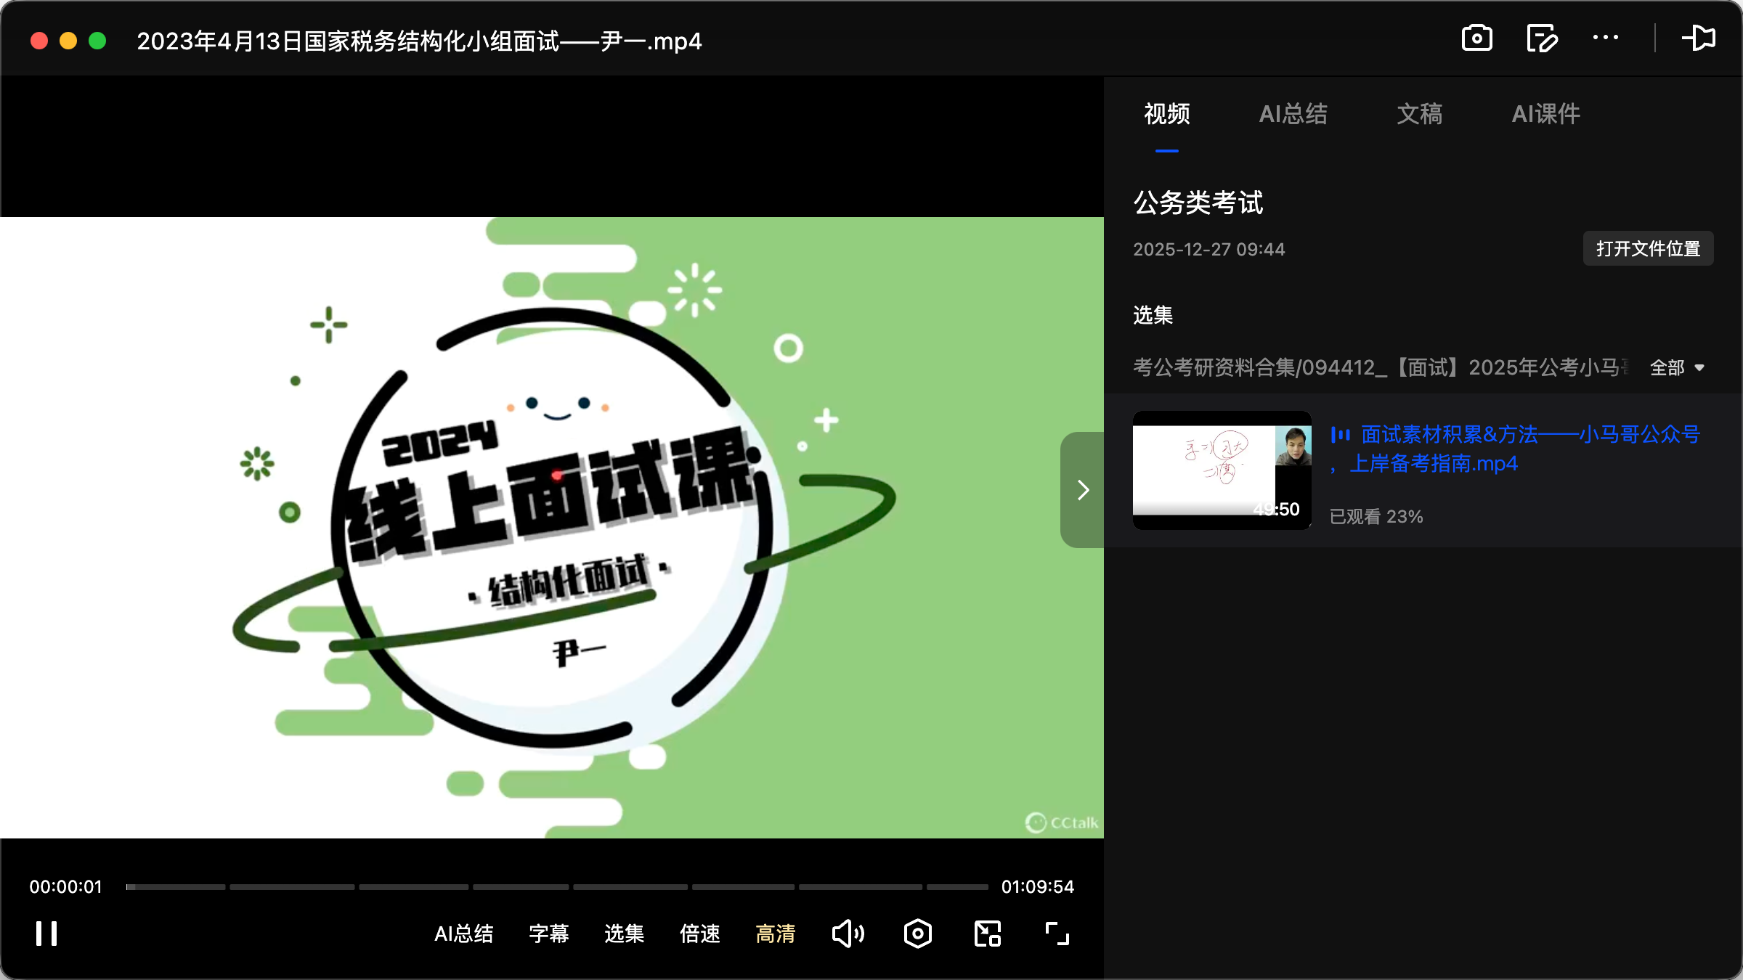
Task: Expand the 全部 episode filter dropdown
Action: pos(1678,368)
